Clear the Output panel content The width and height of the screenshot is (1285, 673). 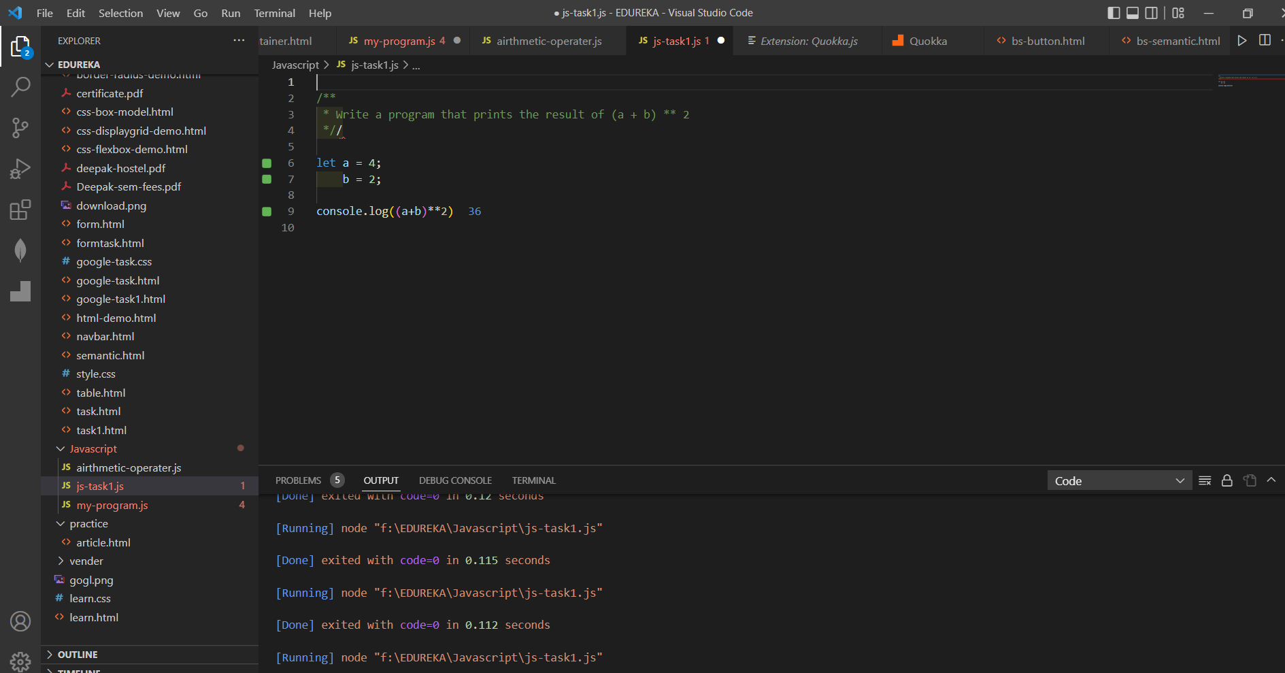[1204, 480]
